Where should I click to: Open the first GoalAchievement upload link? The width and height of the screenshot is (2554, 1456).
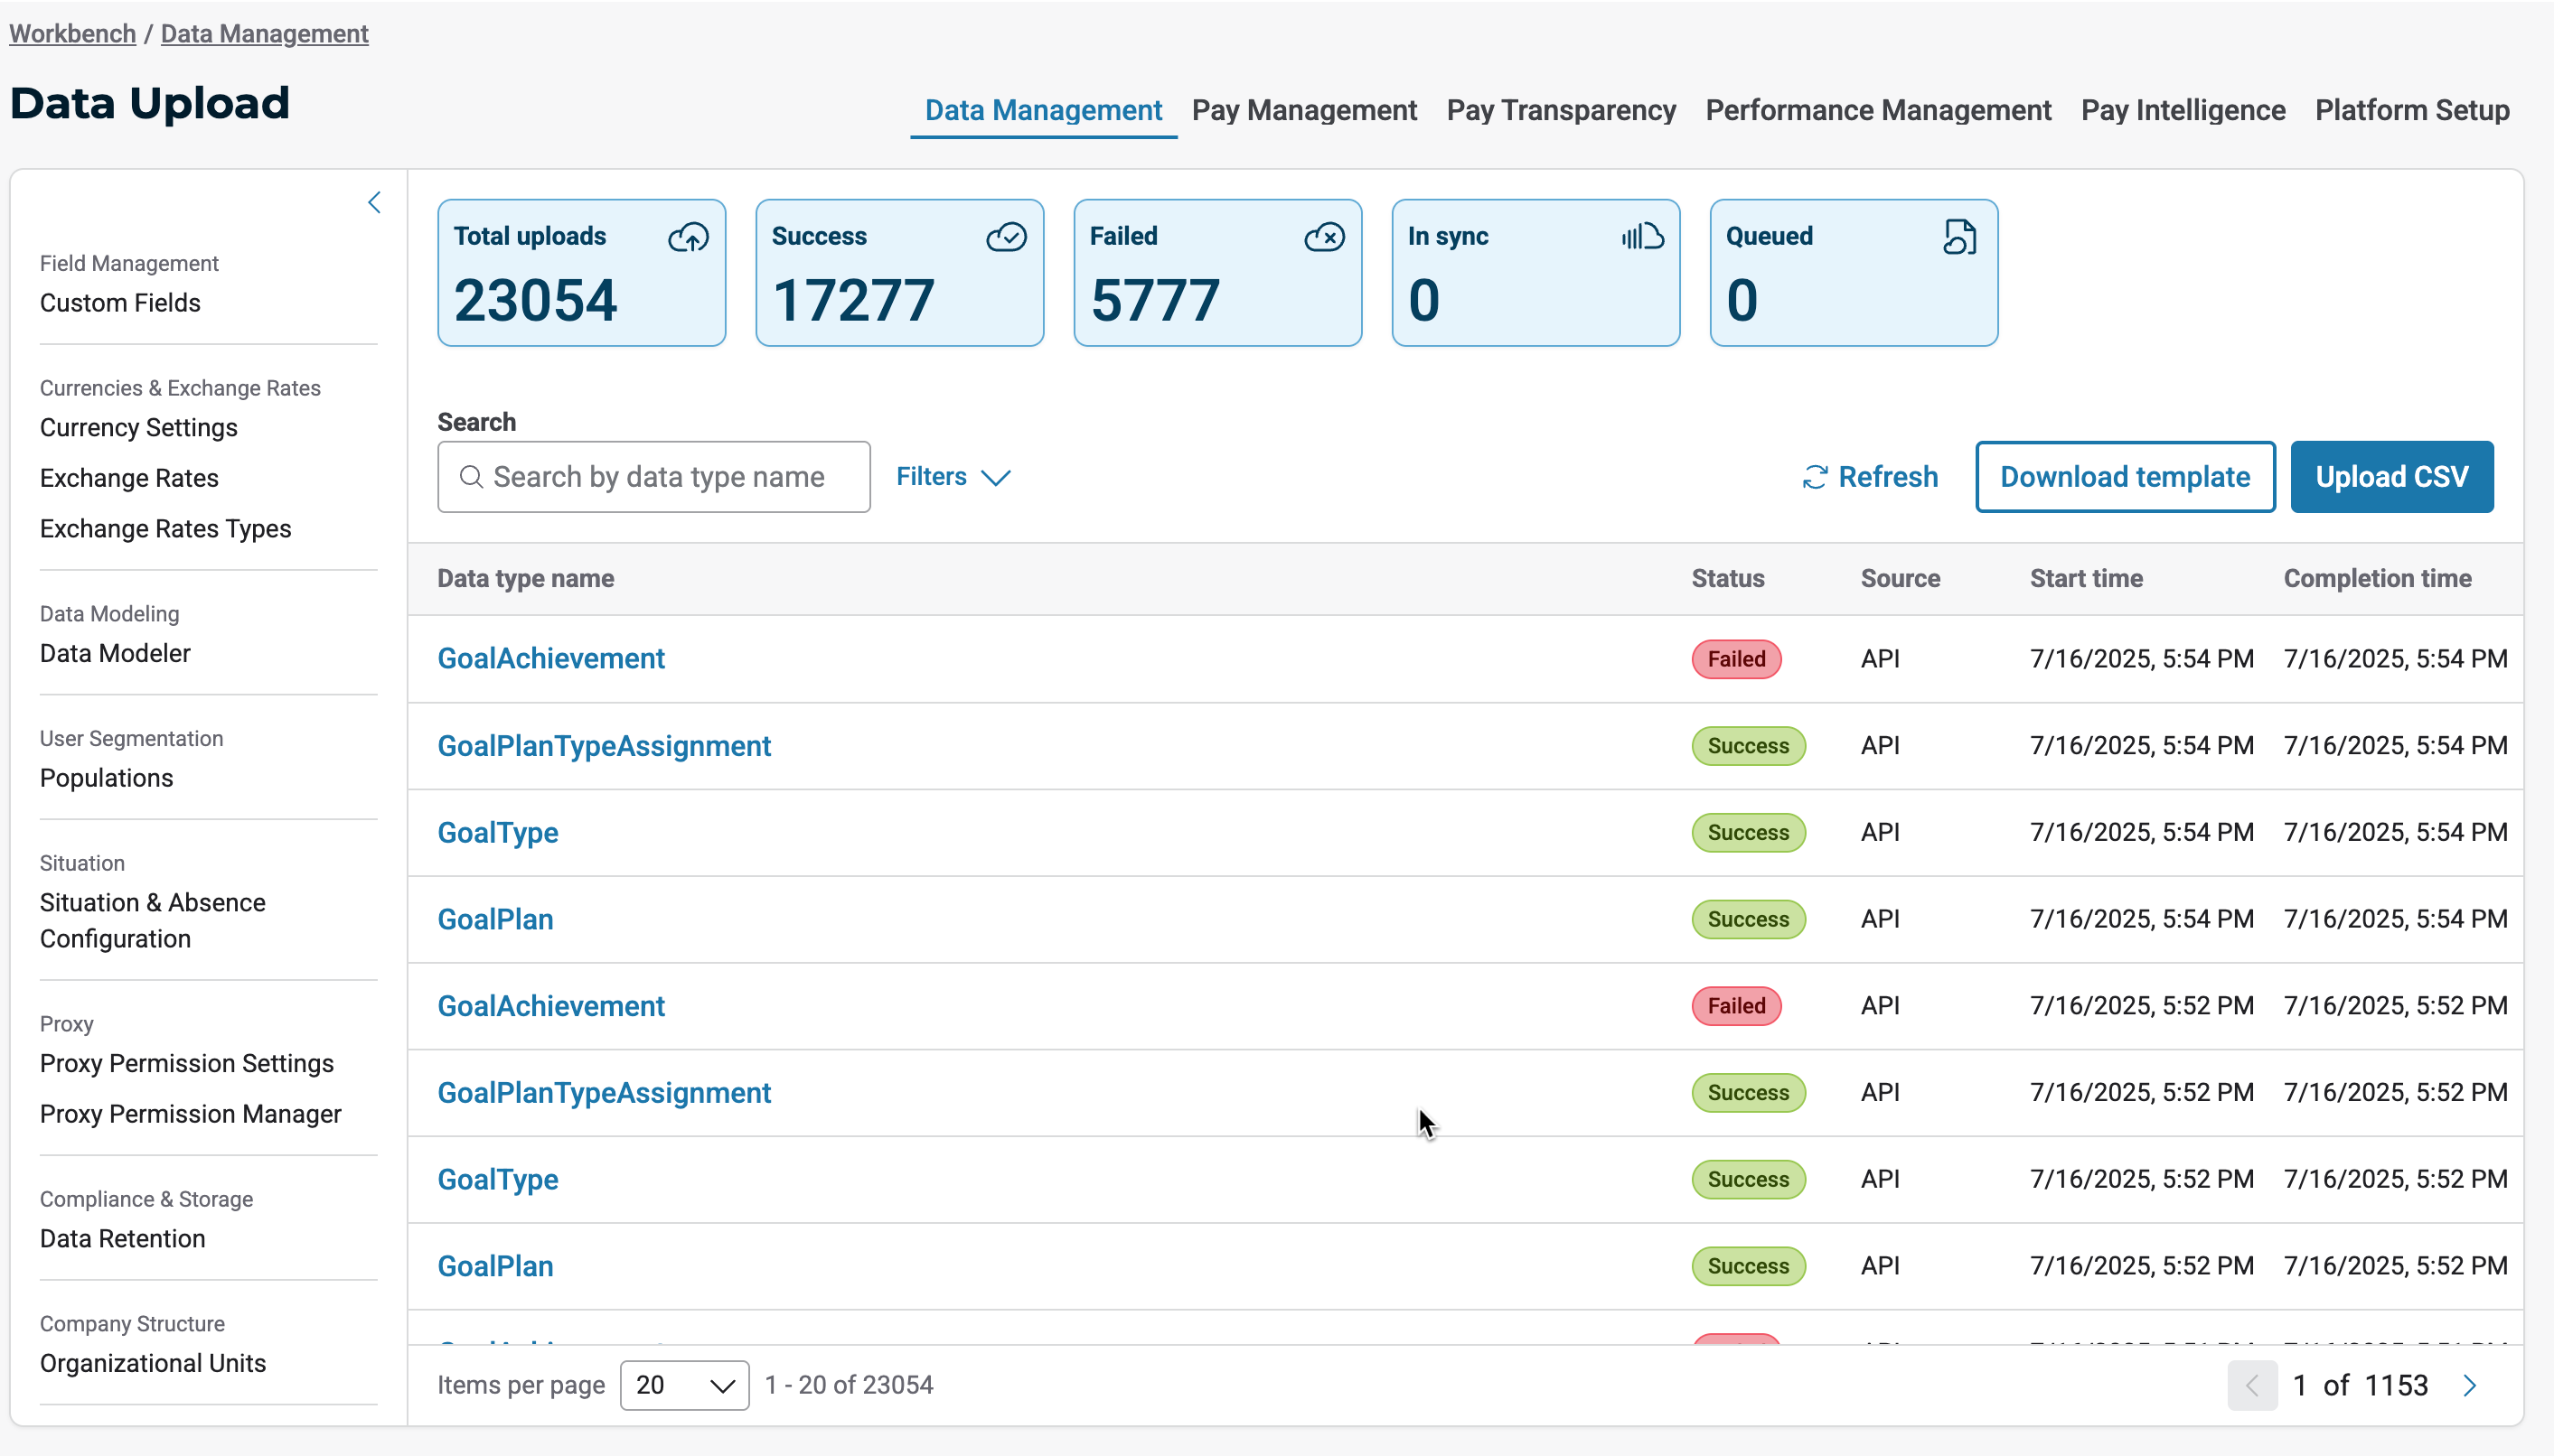550,659
